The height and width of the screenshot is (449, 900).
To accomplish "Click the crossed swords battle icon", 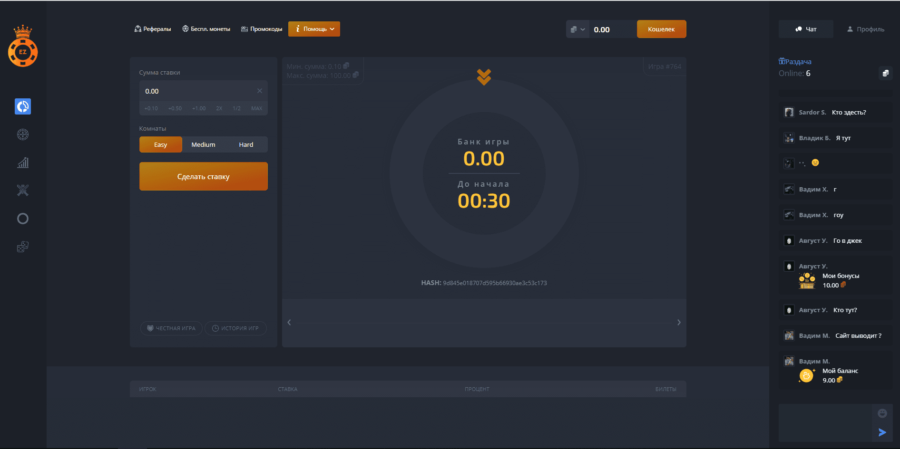I will point(23,191).
